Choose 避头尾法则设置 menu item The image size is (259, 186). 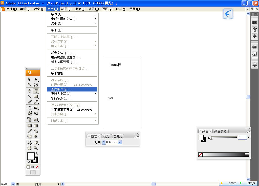click(72, 57)
